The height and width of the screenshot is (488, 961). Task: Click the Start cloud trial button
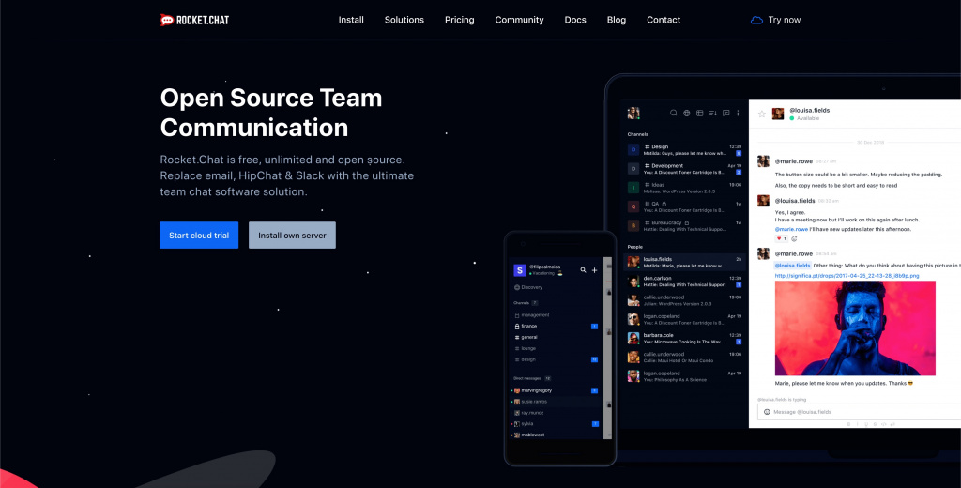point(199,236)
